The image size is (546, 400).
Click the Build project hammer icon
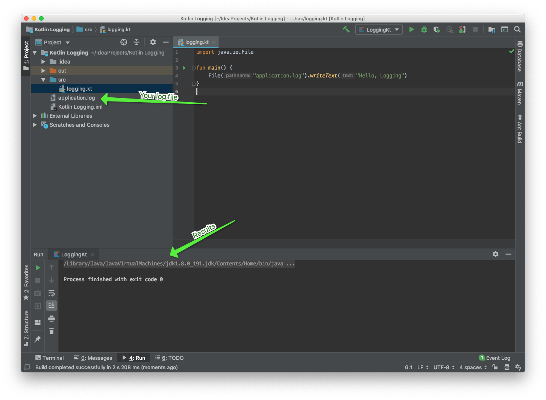(346, 29)
